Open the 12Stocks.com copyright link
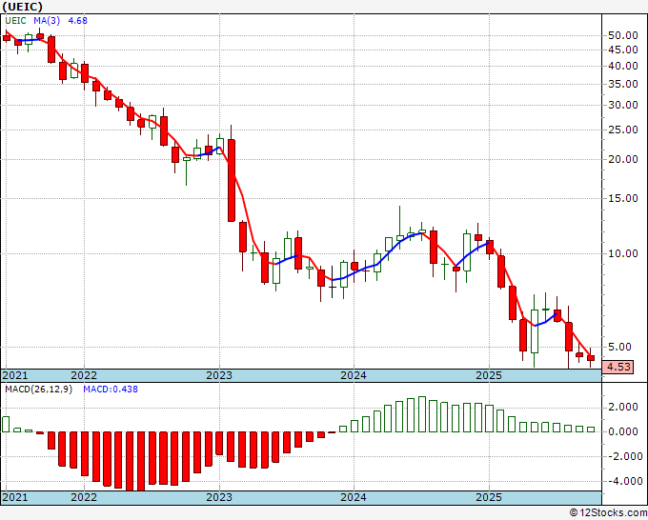Screen dimensions: 648x520 608,513
